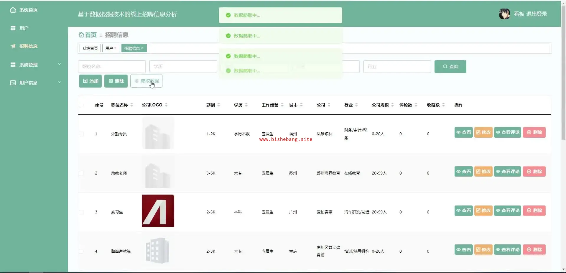Click the grid icon next to 用户
This screenshot has height=273, width=566.
pyautogui.click(x=13, y=28)
